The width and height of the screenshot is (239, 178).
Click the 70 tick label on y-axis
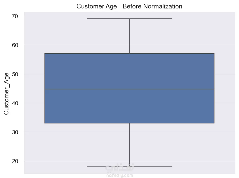[15, 16]
